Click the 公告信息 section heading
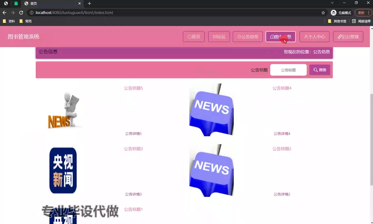 pos(48,52)
